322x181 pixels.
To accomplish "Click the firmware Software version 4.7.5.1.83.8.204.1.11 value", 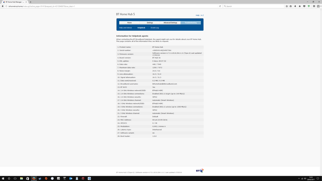I will click(177, 54).
